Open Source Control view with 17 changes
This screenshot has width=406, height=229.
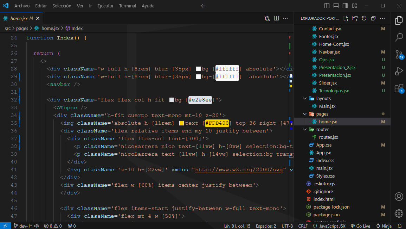point(399,55)
